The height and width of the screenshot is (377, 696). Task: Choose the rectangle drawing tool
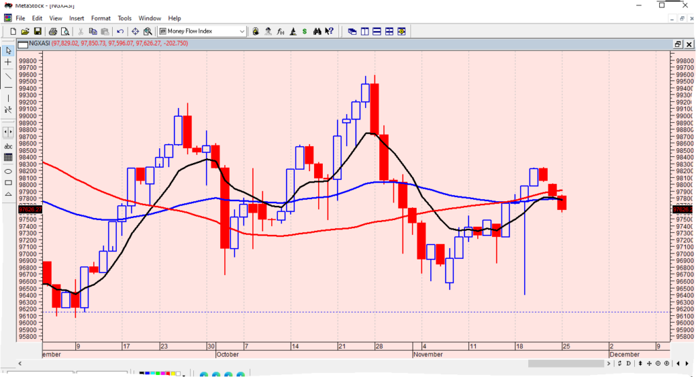coord(8,183)
